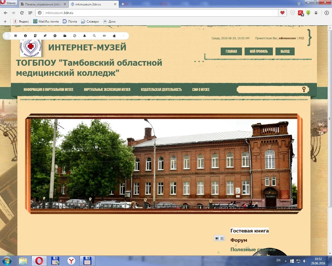Open a new browser tab with plus
The height and width of the screenshot is (266, 332).
tap(123, 4)
